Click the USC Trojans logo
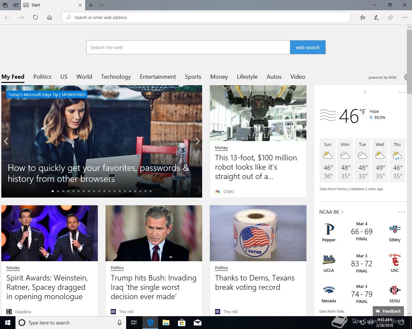 coord(395,260)
